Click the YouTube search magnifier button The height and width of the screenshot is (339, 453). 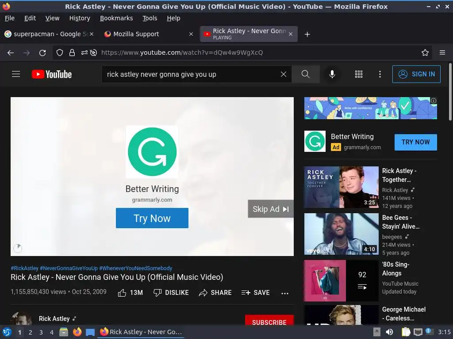coord(305,74)
